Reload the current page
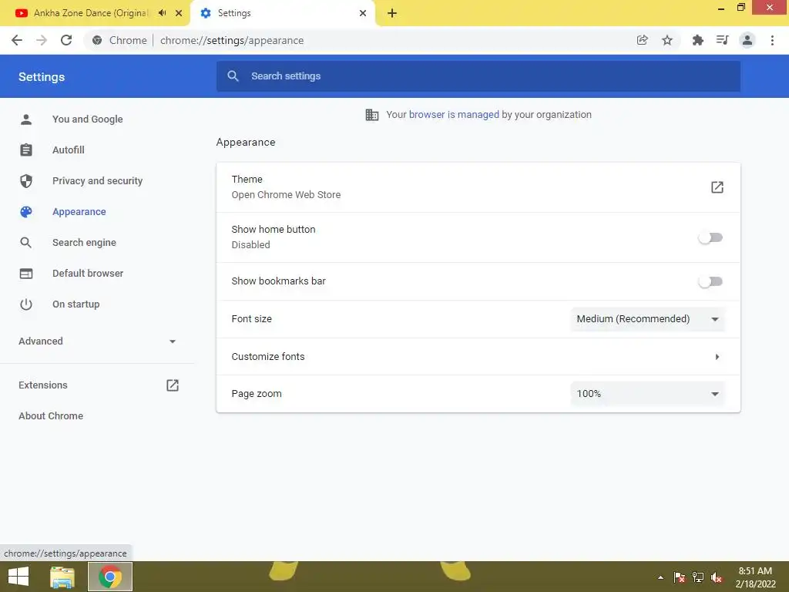789x592 pixels. [x=66, y=40]
